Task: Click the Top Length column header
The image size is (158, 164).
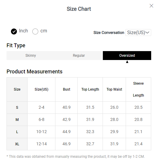Action: click(90, 89)
